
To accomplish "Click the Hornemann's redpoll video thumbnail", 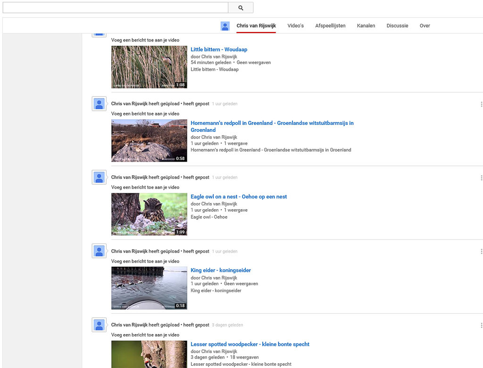I will [x=149, y=140].
